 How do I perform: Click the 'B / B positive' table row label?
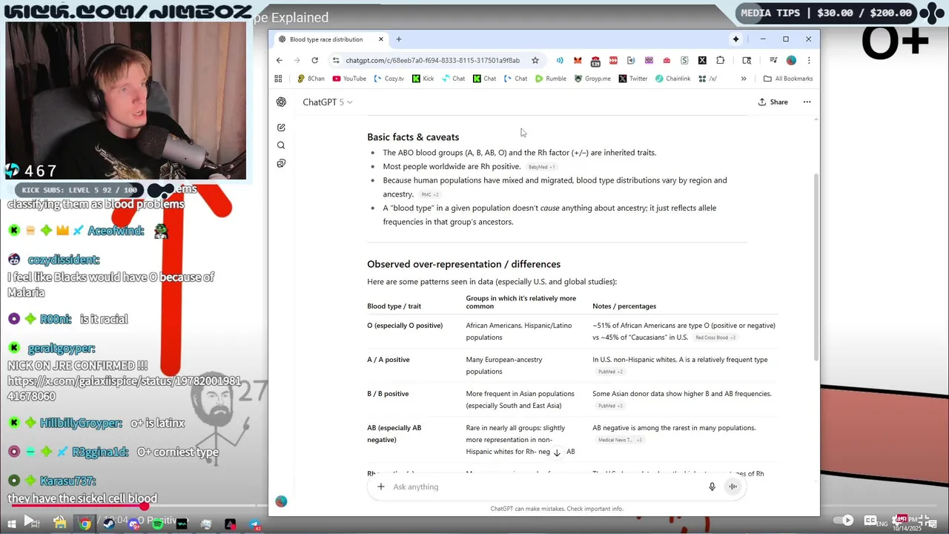click(x=388, y=394)
